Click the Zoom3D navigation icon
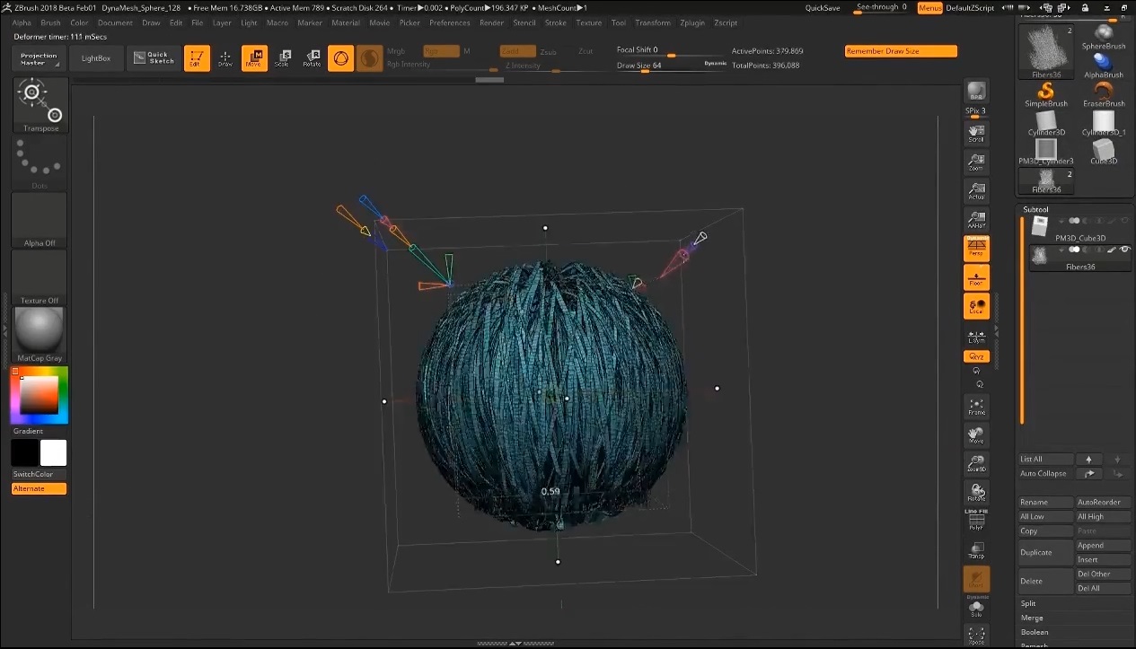This screenshot has height=649, width=1136. (976, 464)
